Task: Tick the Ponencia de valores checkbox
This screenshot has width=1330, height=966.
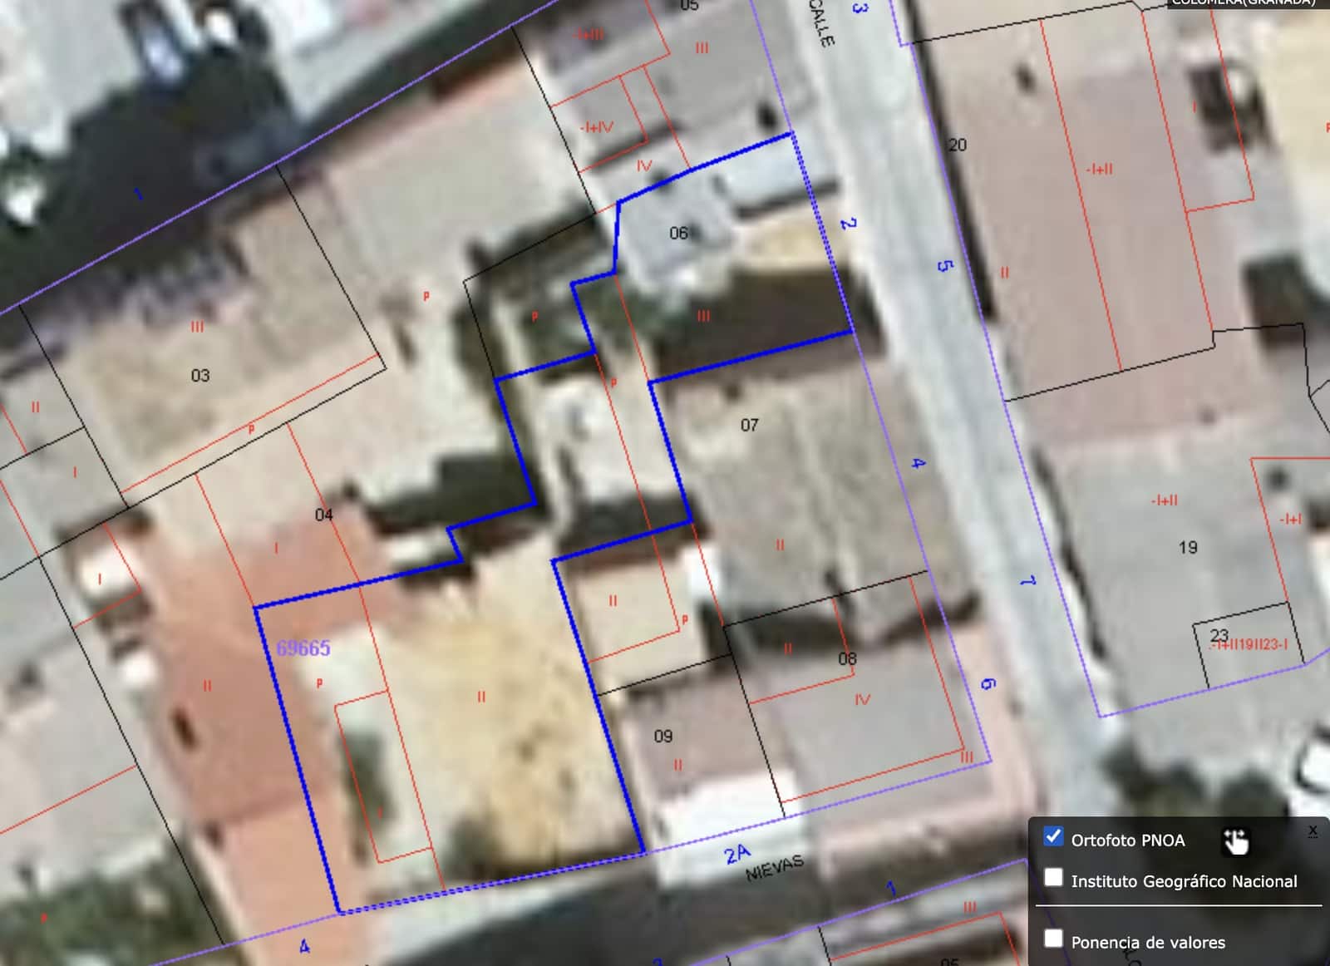Action: pos(1053,939)
